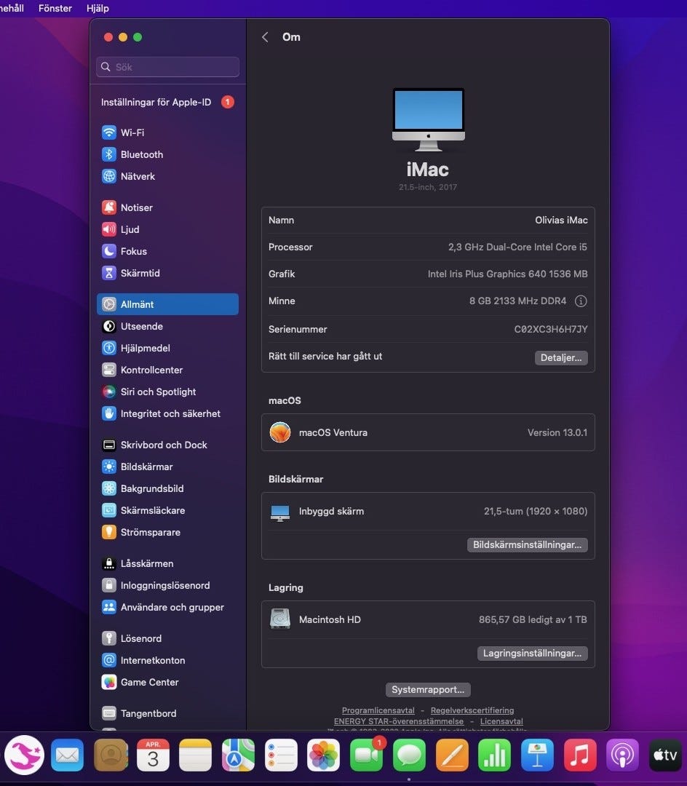Select Inställningar för Apple-ID

click(156, 103)
